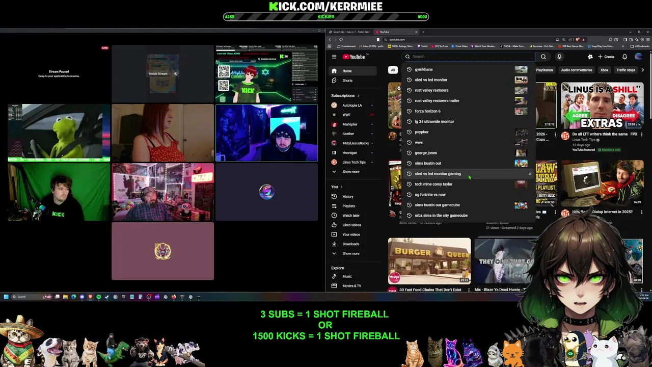652x367 pixels.
Task: Click the Create button
Action: pos(606,57)
